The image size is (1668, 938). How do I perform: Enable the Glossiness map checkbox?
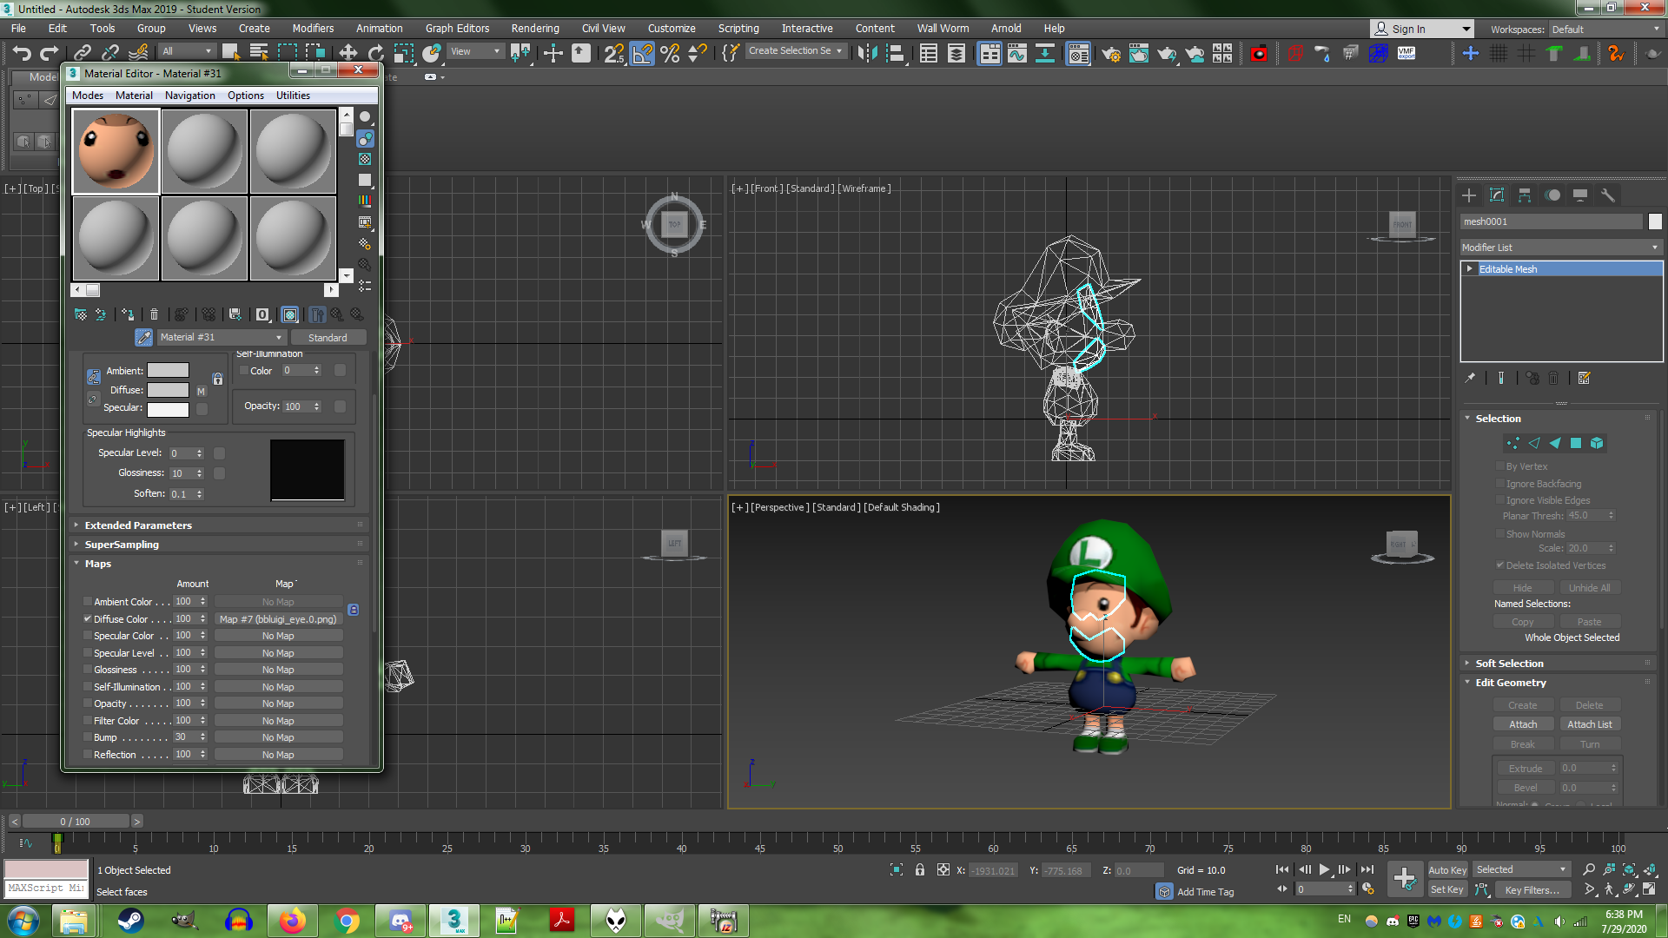click(88, 669)
